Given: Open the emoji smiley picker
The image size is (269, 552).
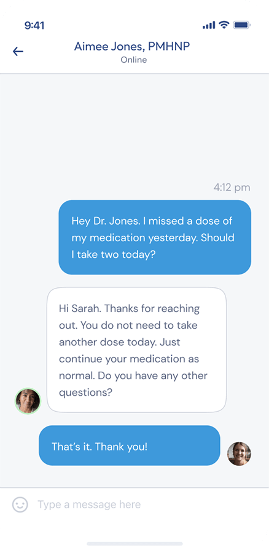Looking at the screenshot, I should 20,505.
